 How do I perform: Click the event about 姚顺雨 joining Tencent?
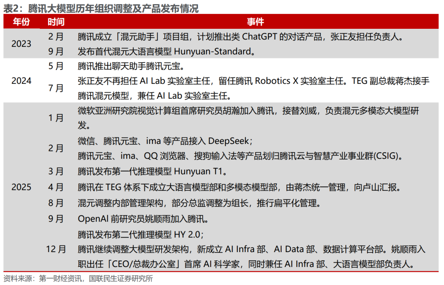pos(146,219)
